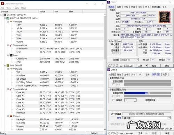This screenshot has height=135, width=174.
Task: Click the Temperatures thermometer icon under ASUSTeK
Action: [11, 45]
